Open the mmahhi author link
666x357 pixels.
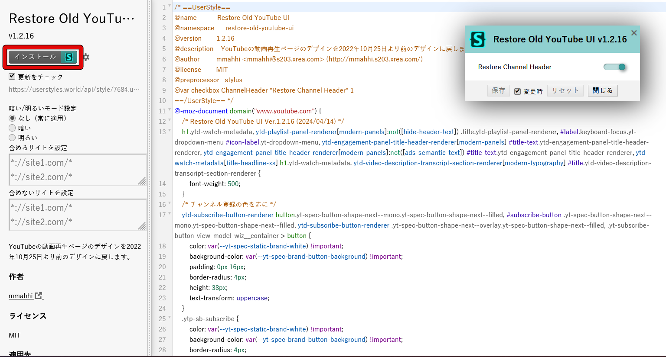tap(21, 296)
